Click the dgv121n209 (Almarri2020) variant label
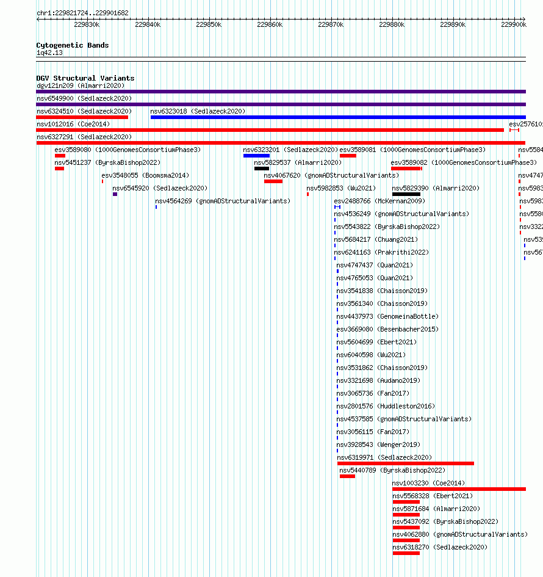543x577 pixels. click(x=81, y=85)
